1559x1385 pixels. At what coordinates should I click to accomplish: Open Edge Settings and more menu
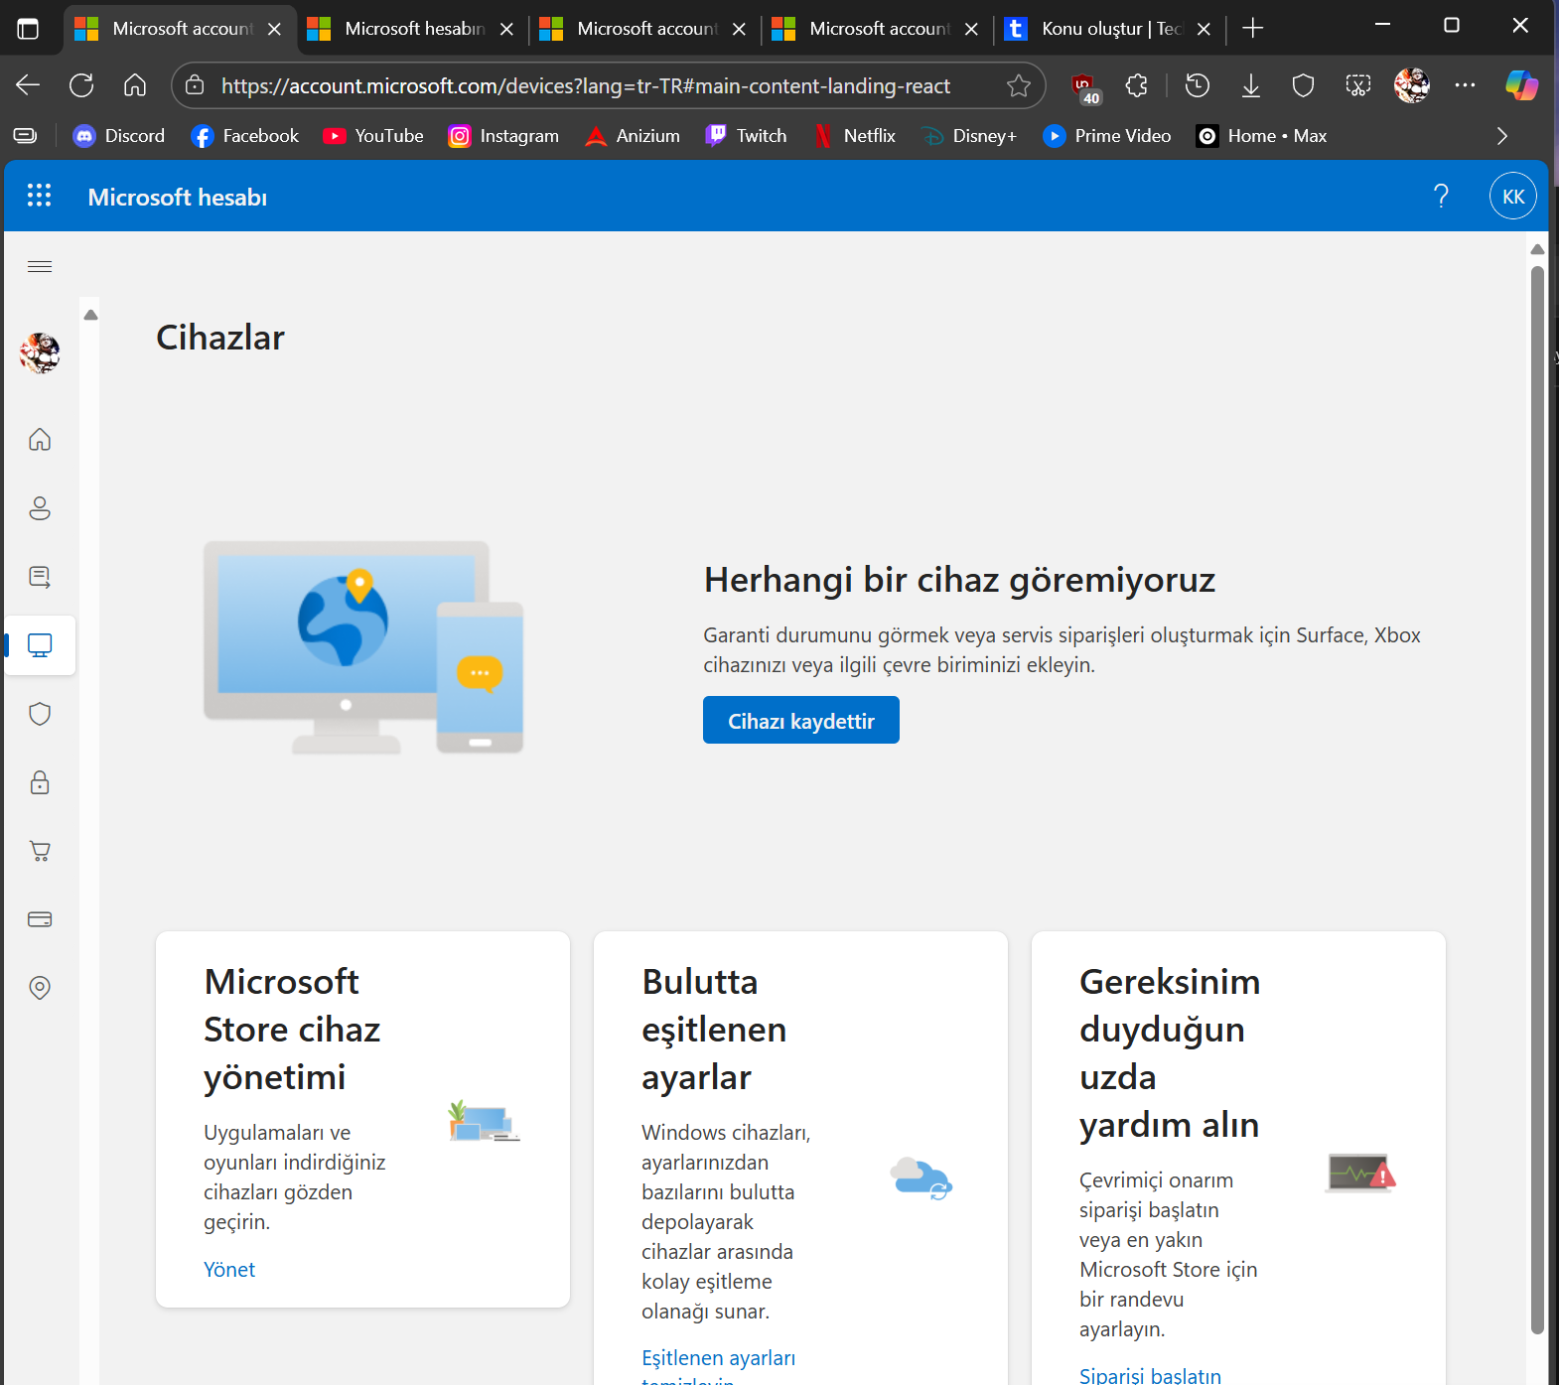[x=1465, y=85]
